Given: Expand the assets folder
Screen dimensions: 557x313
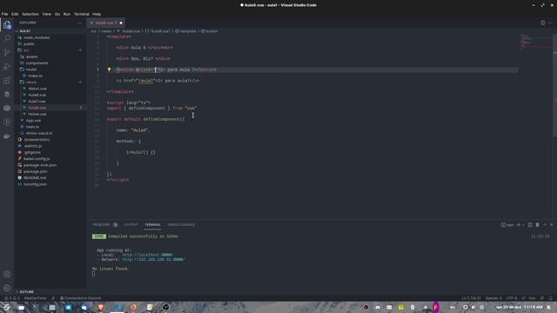Looking at the screenshot, I should [x=50, y=57].
